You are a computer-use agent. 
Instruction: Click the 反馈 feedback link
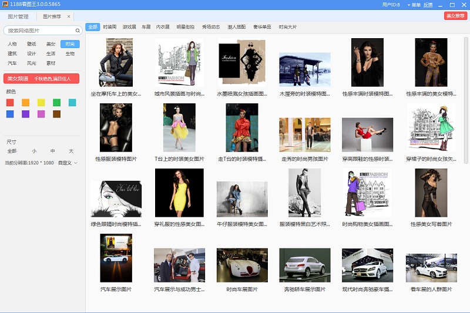point(428,5)
